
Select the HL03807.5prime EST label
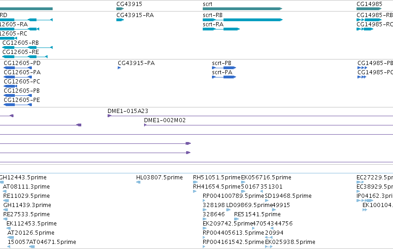tap(159, 178)
